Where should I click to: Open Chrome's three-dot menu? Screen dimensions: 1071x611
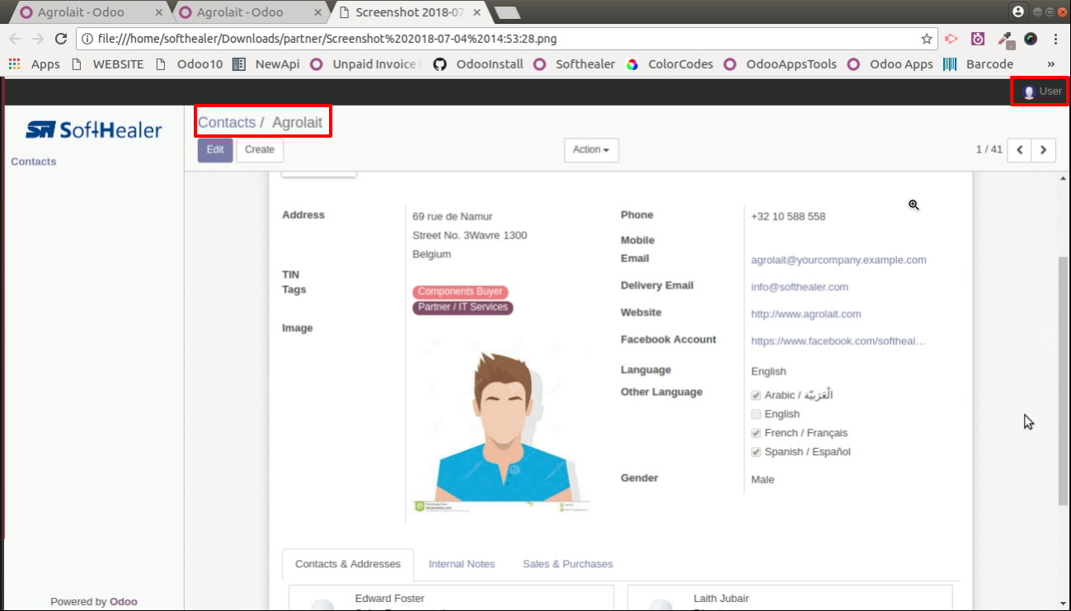[1056, 39]
